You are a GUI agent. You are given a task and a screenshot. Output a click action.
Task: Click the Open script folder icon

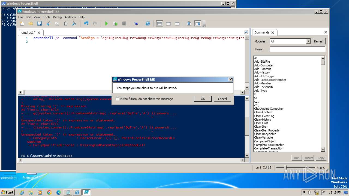point(31,24)
